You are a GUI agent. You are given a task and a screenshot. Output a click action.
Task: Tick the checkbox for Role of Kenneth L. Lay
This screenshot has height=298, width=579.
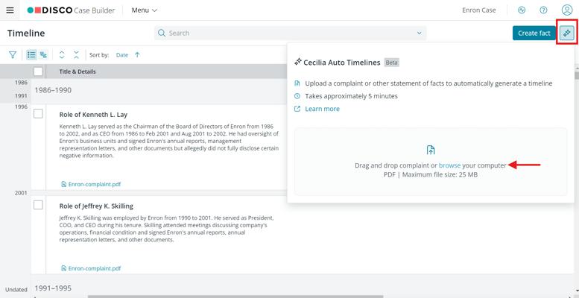38,114
